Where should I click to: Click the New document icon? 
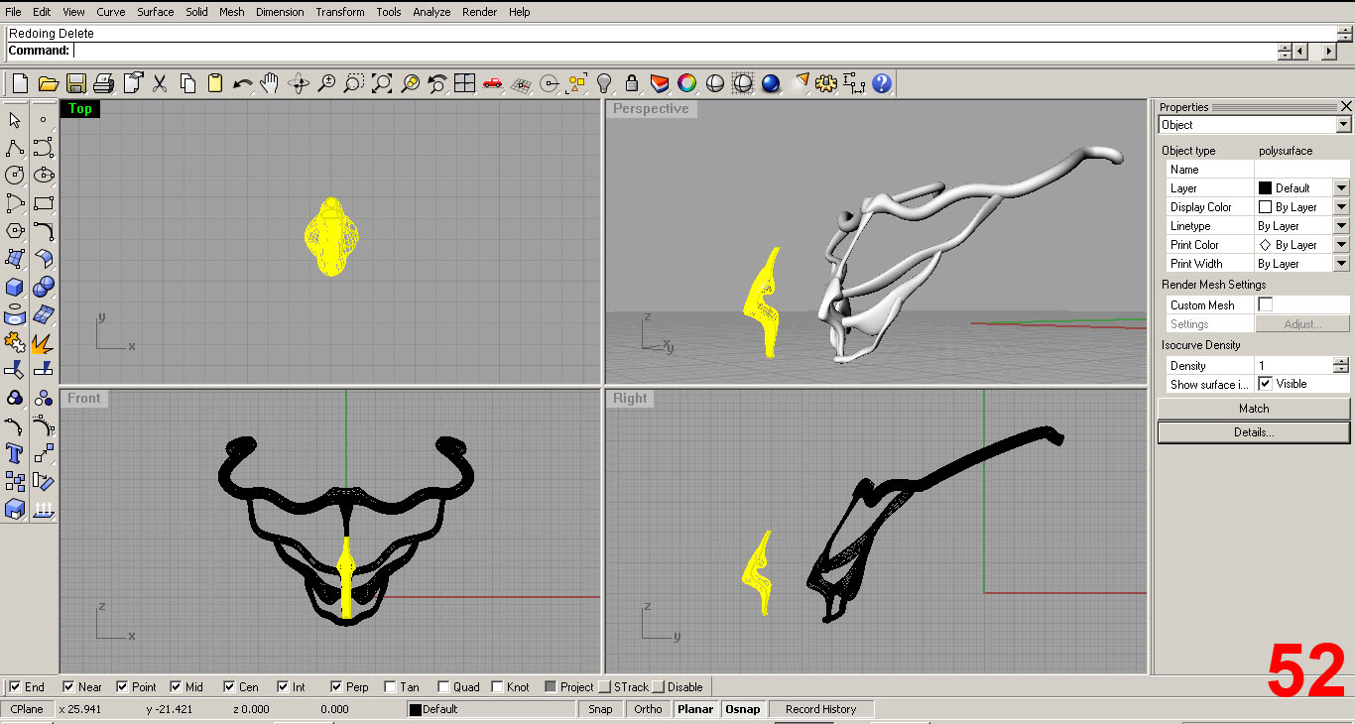pos(20,83)
